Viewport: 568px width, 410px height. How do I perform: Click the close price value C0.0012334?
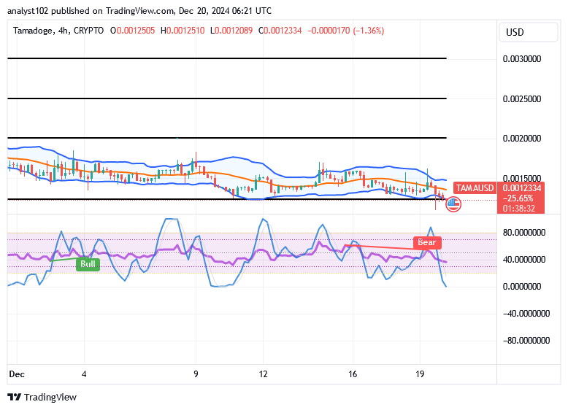(x=280, y=31)
